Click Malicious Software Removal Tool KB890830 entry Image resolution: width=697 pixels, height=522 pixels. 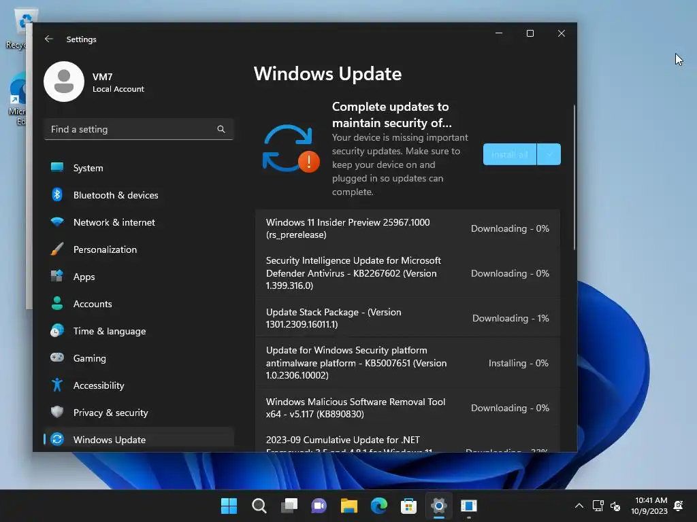[x=407, y=408]
